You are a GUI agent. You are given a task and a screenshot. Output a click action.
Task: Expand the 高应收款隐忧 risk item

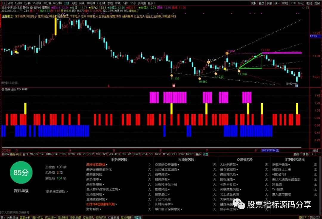point(97,165)
